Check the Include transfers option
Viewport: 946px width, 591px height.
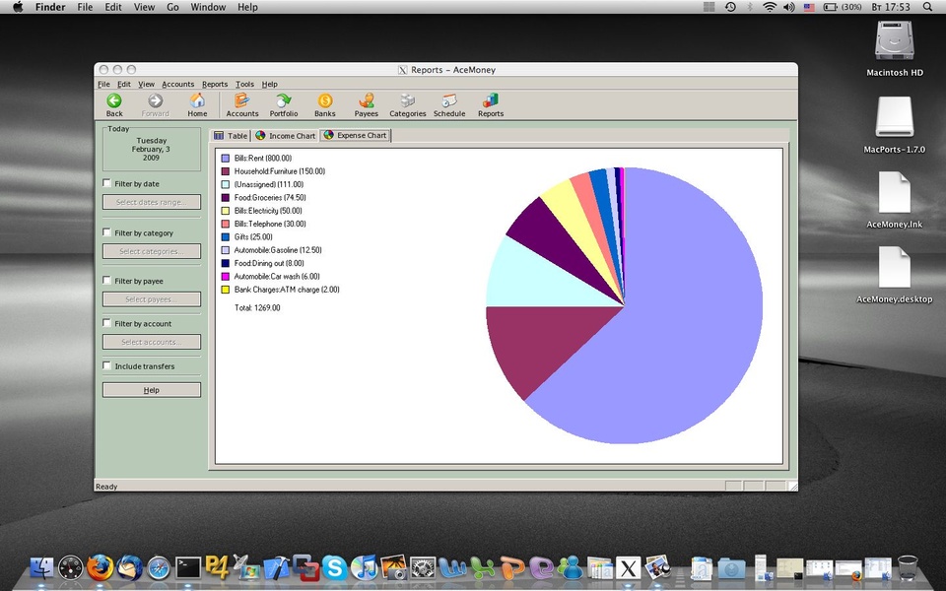pyautogui.click(x=107, y=366)
